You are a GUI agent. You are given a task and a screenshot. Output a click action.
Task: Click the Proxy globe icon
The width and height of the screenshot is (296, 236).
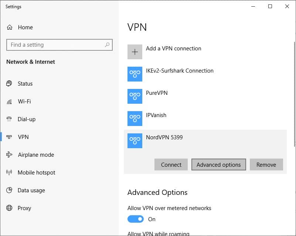[9, 208]
